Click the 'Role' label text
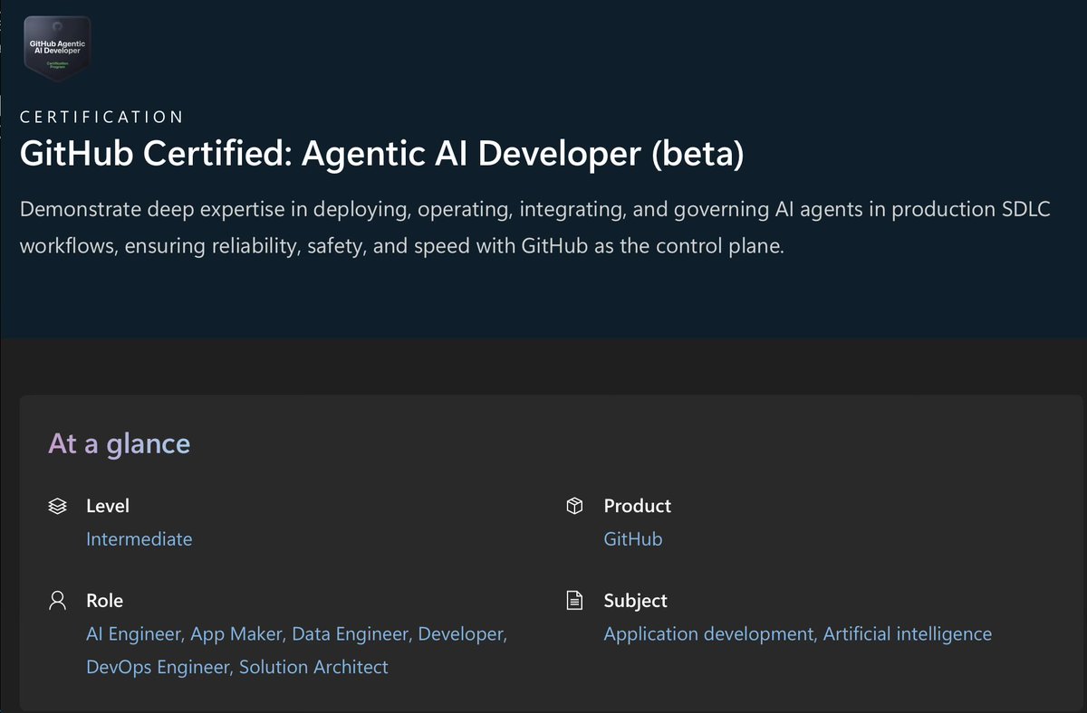Viewport: 1087px width, 713px height. tap(104, 601)
